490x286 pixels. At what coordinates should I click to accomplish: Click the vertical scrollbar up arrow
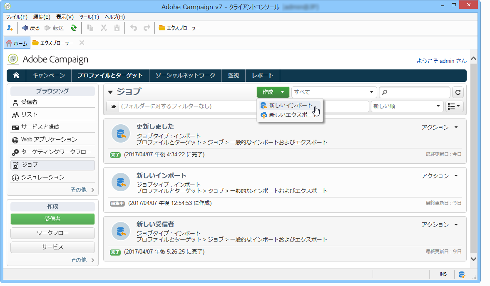click(x=473, y=58)
